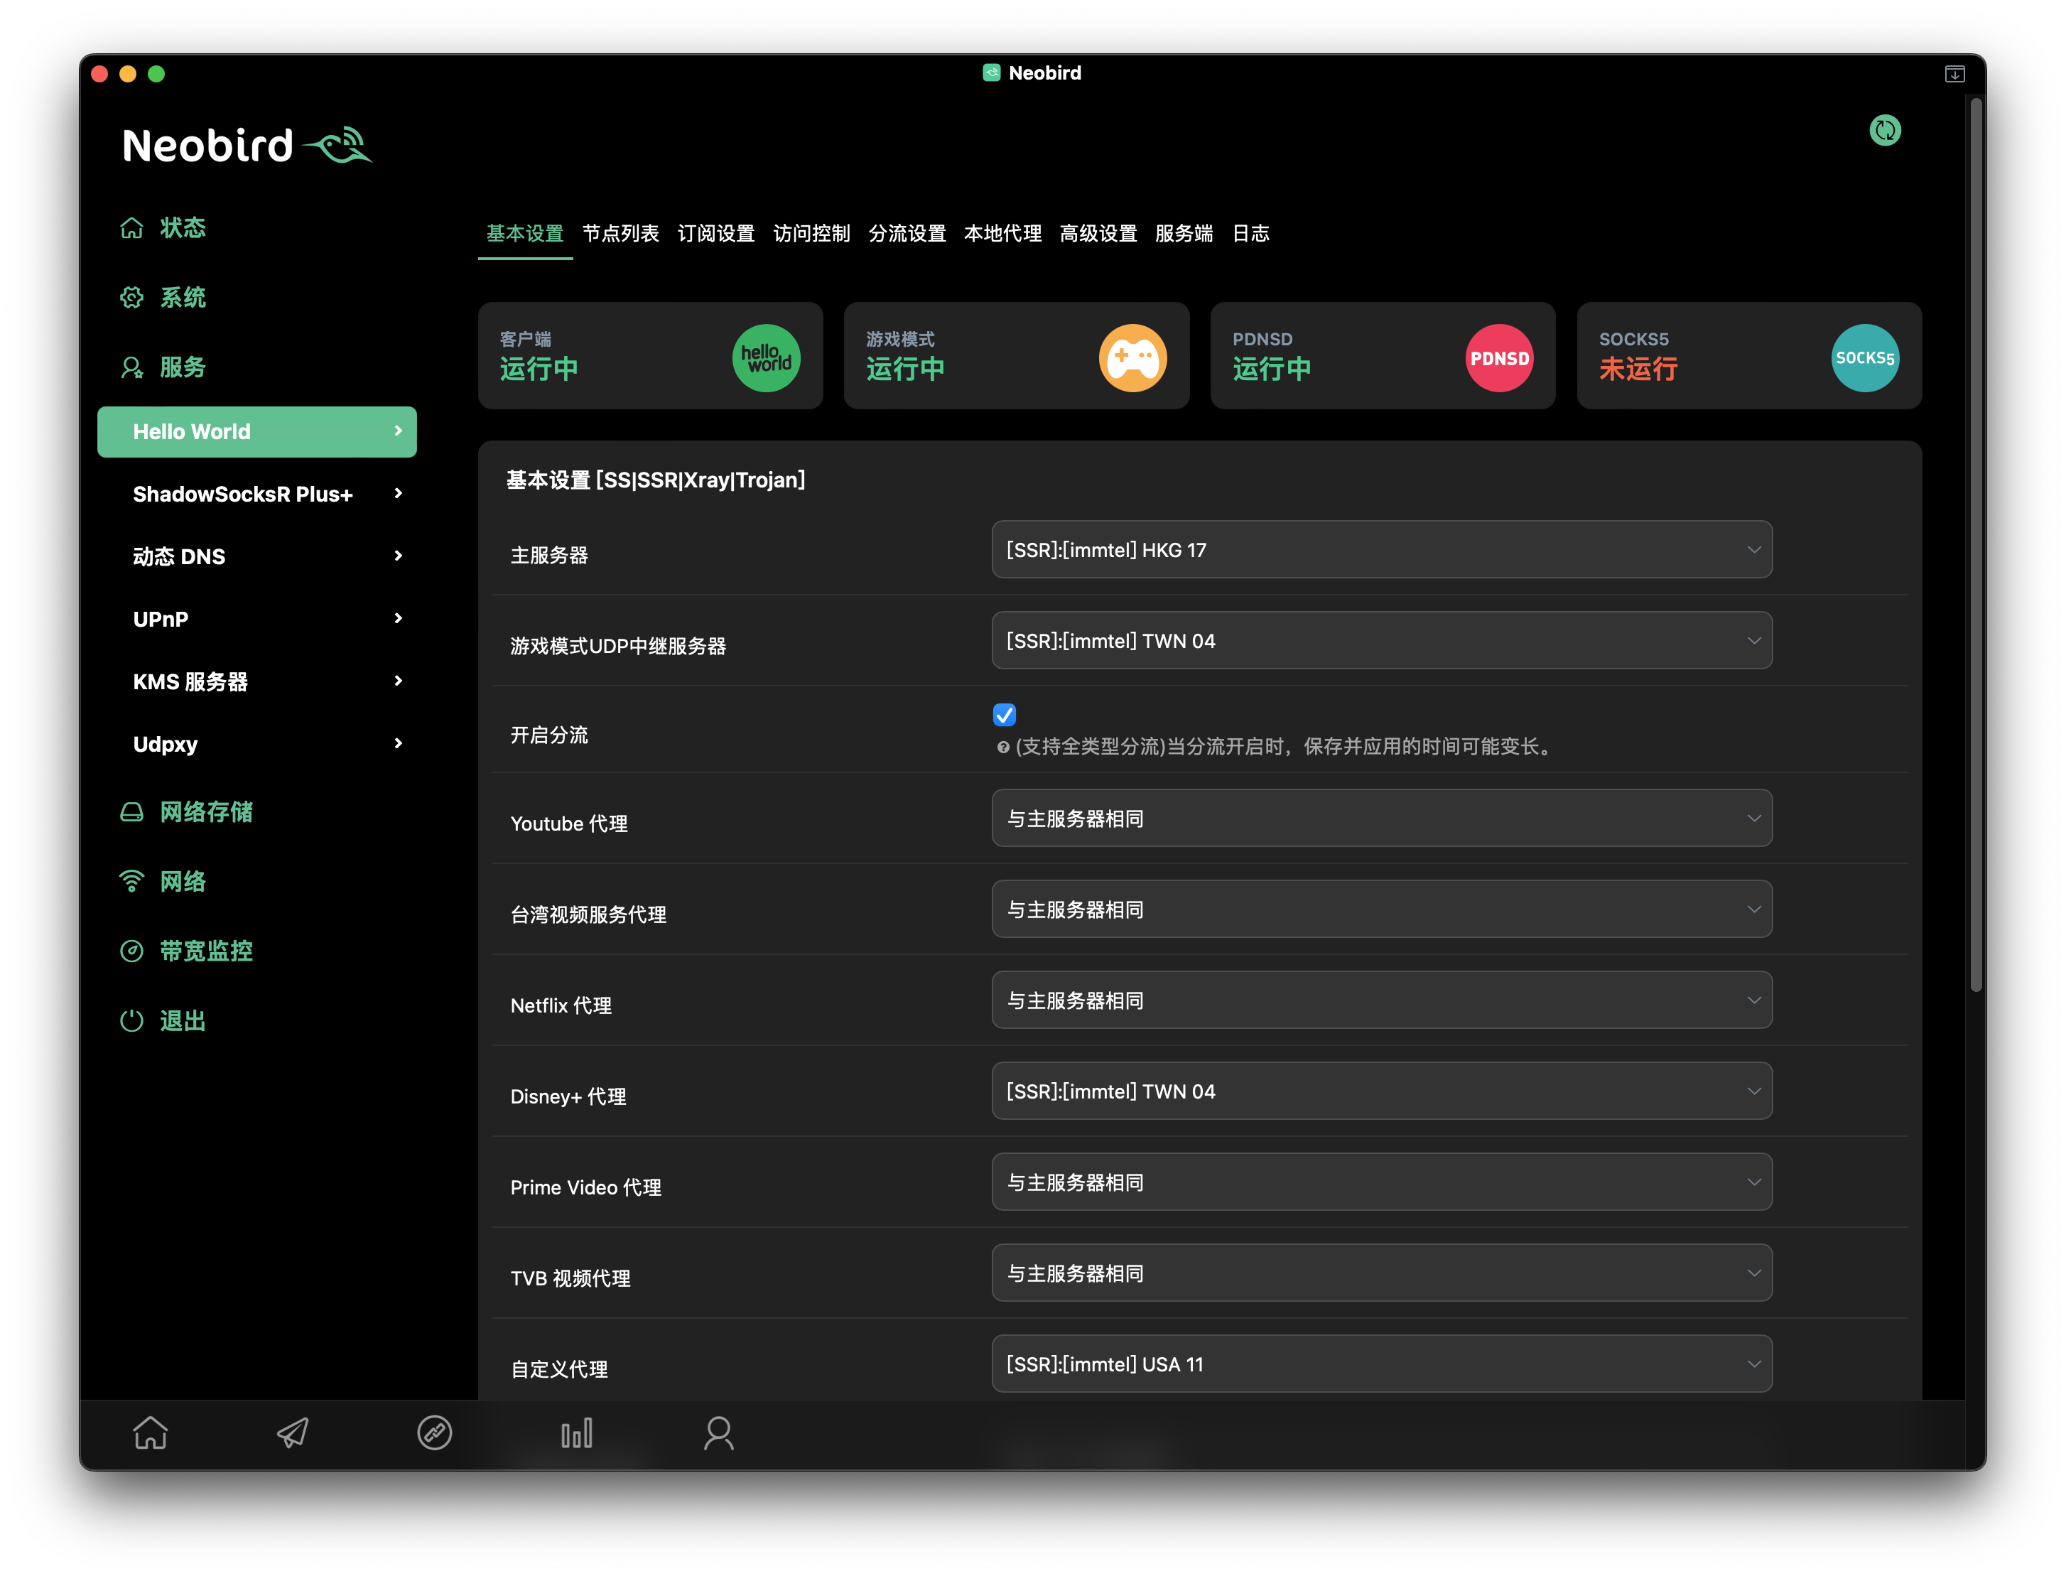
Task: Uncheck the 开启分流 checkbox
Action: click(x=1005, y=715)
